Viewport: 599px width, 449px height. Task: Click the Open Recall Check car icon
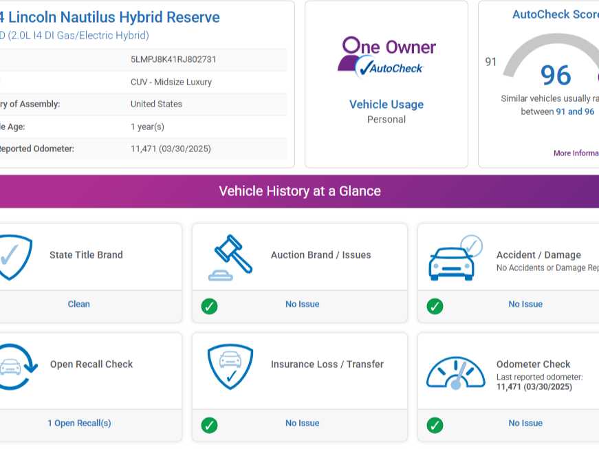(x=18, y=367)
